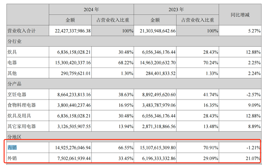
Task: Select the 外销 row label
Action: click(x=12, y=158)
